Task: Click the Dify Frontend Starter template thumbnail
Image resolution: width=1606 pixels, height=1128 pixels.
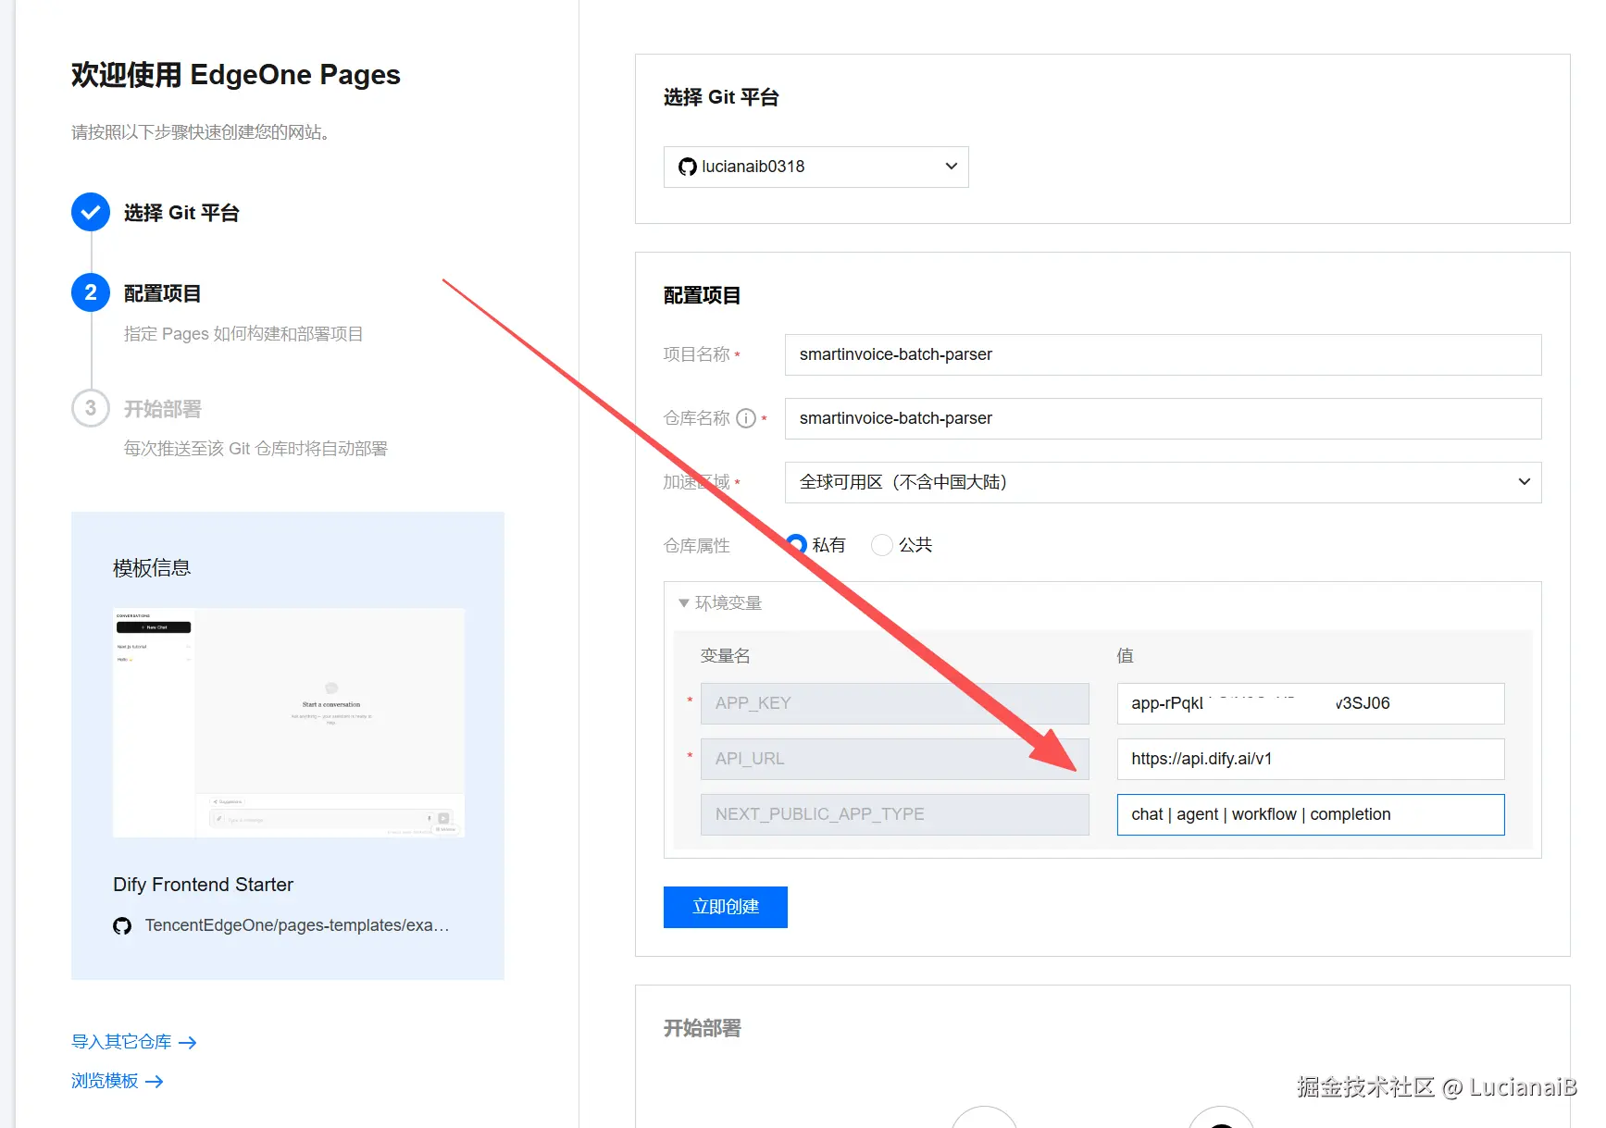Action: point(289,723)
